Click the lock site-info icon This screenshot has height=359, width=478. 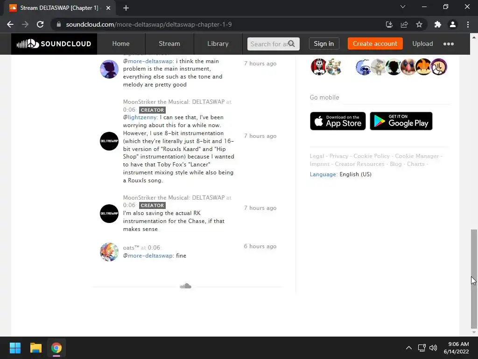59,24
